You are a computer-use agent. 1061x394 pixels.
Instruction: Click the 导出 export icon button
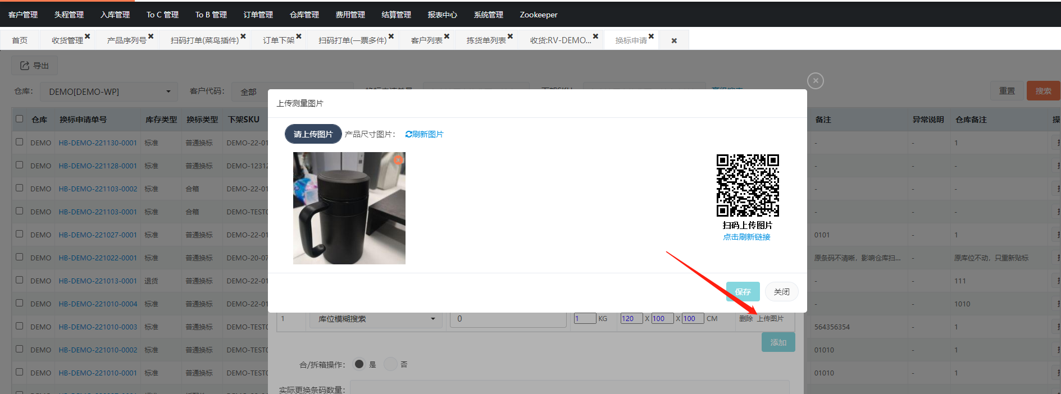tap(34, 66)
